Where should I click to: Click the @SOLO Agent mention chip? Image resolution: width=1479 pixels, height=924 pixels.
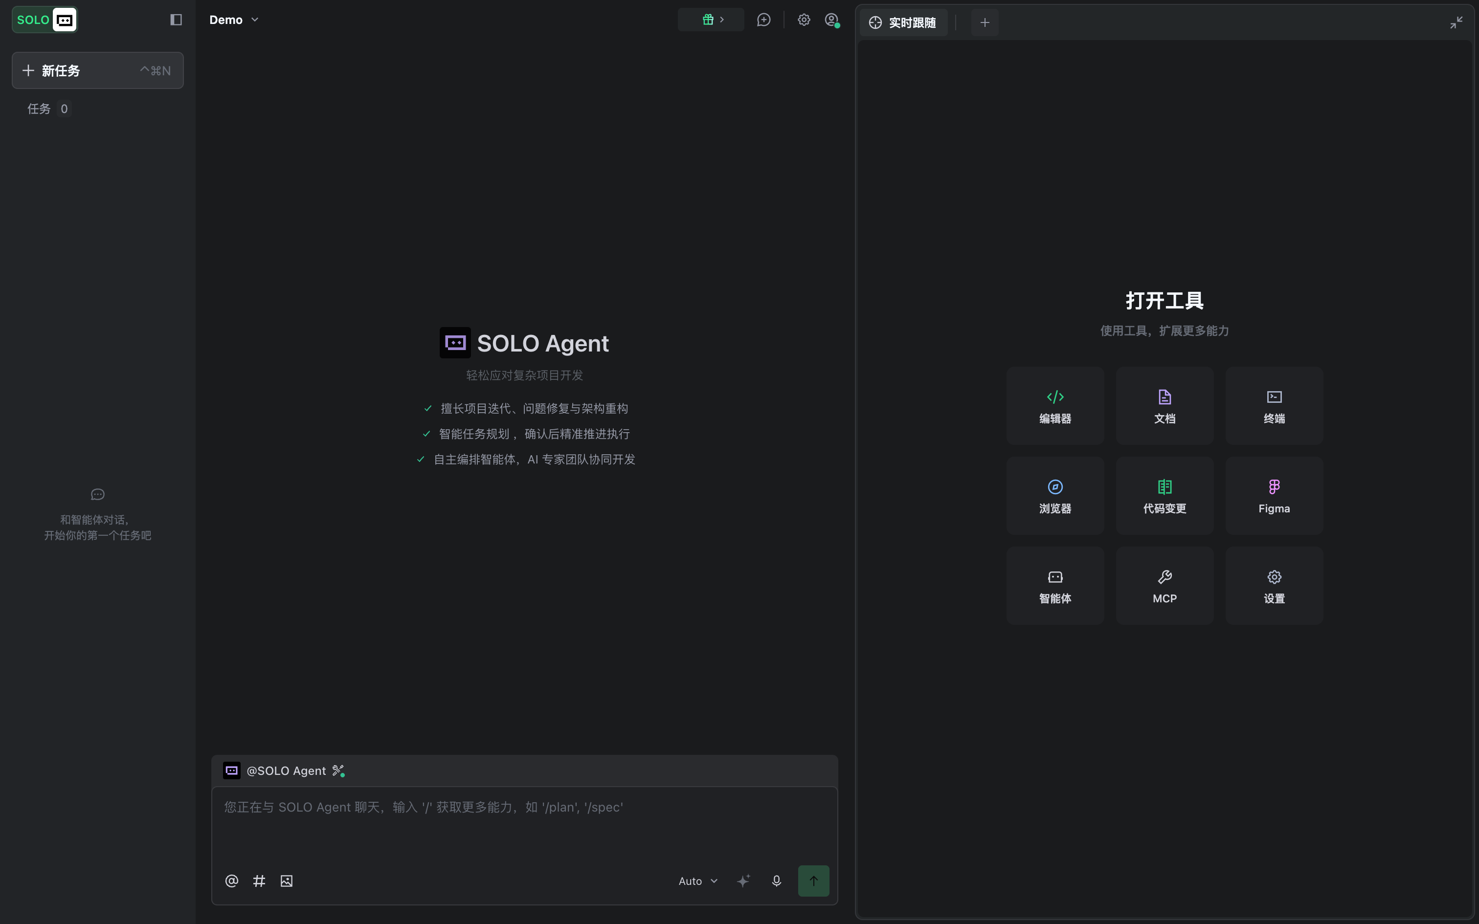pyautogui.click(x=274, y=770)
